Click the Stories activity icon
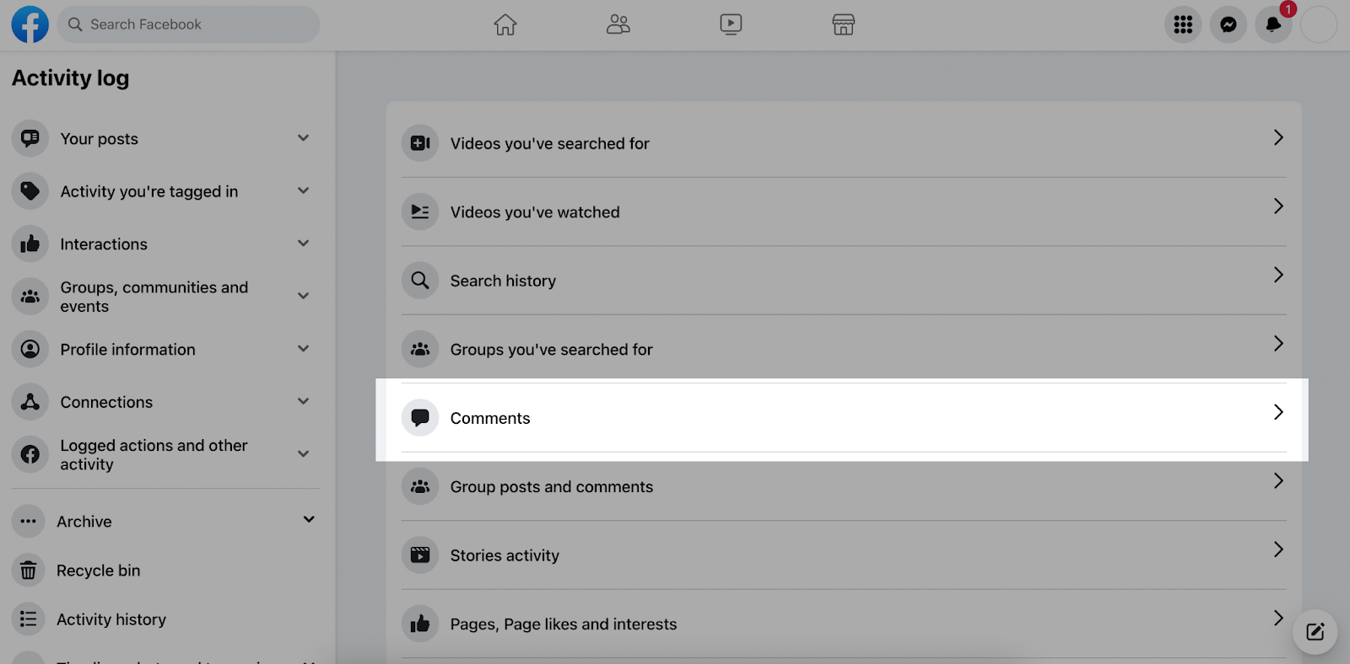Screen dimensions: 1350x664 click(x=420, y=555)
